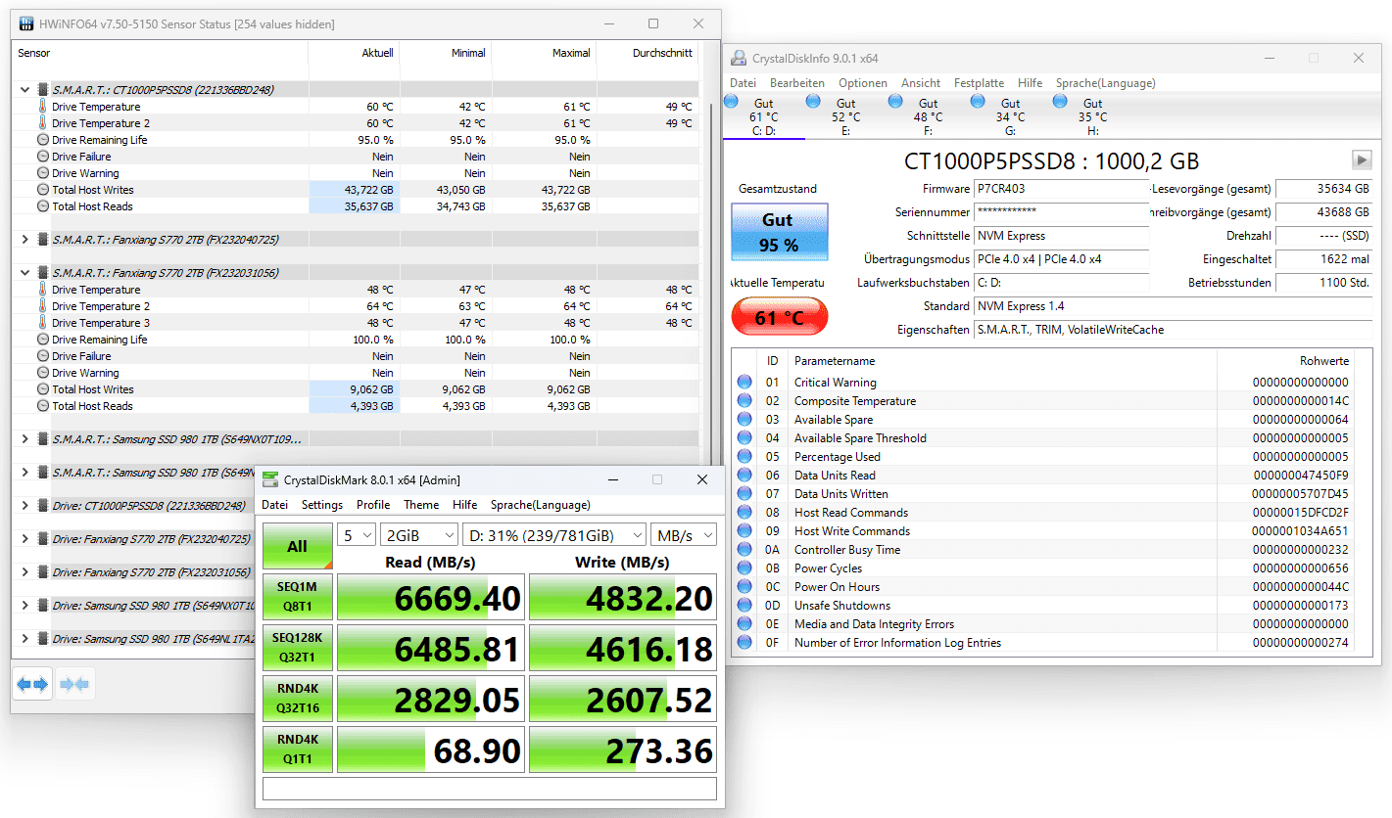Click the collapse columns arrows icon in HWiNFO
The height and width of the screenshot is (818, 1392).
coord(75,685)
